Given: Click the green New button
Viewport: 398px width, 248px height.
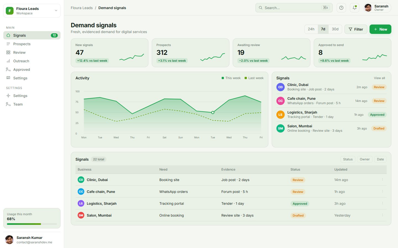Looking at the screenshot, I should click(380, 29).
